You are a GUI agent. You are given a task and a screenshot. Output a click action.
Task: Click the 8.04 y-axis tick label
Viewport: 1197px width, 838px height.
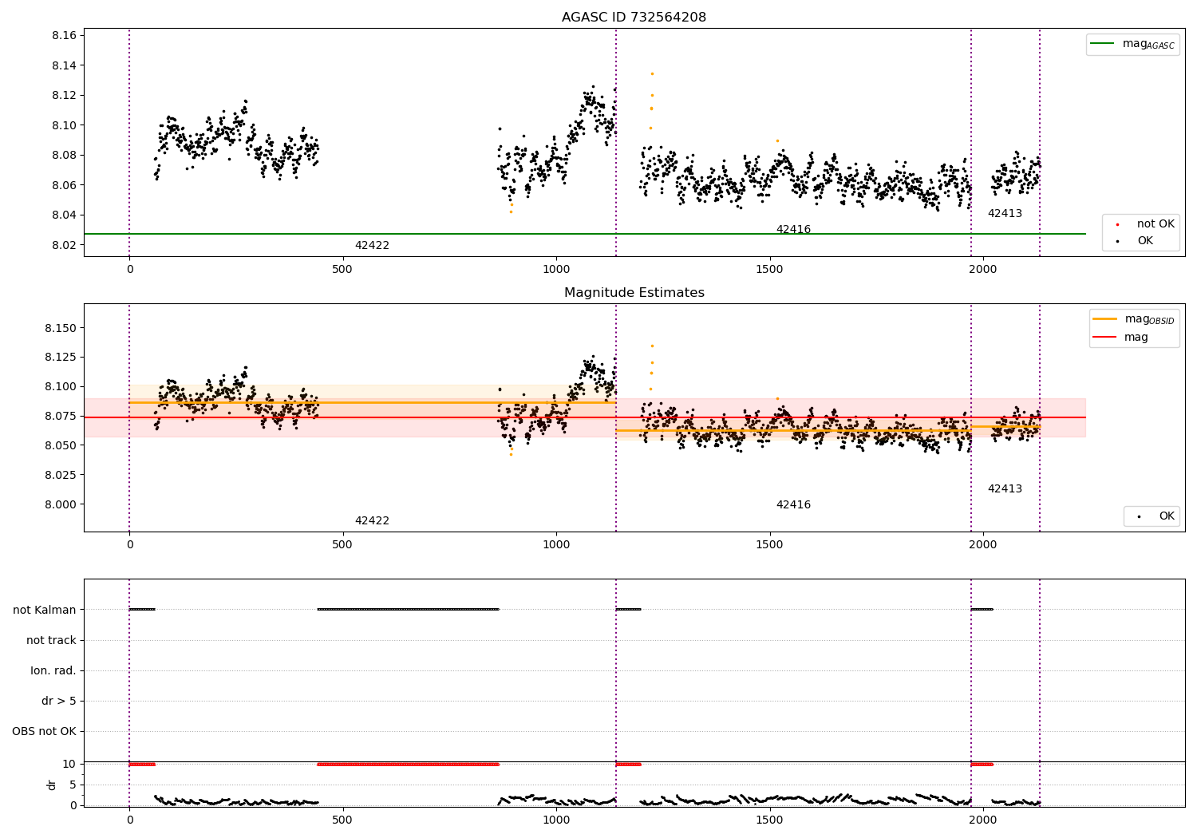[x=64, y=215]
